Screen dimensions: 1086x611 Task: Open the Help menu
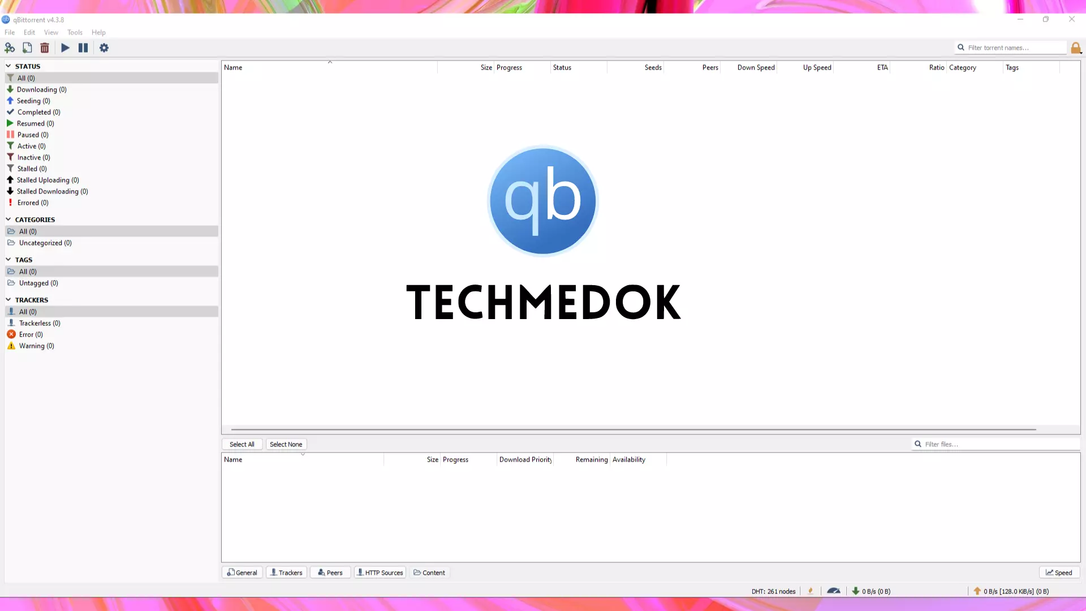click(98, 32)
